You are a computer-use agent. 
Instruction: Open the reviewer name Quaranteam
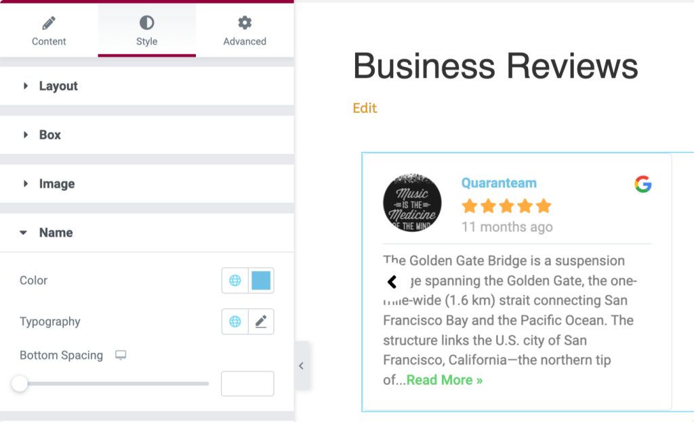(x=499, y=183)
